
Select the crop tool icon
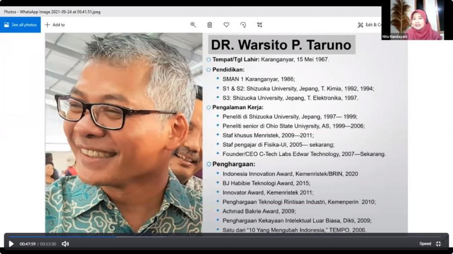(260, 25)
